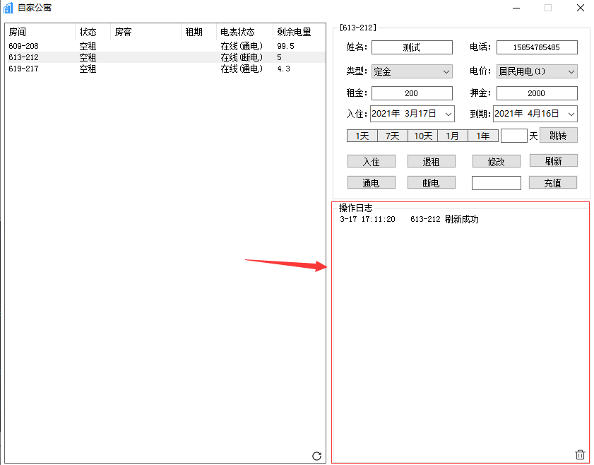Click the trash icon to clear 操作日志
Viewport: 594px width, 465px height.
click(x=580, y=454)
